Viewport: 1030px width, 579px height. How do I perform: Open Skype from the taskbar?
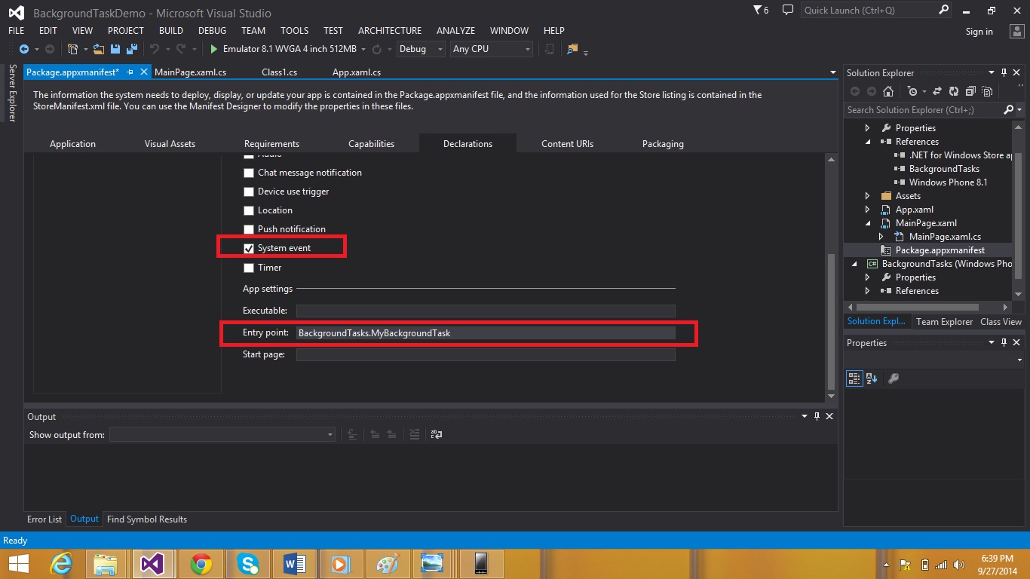tap(247, 564)
